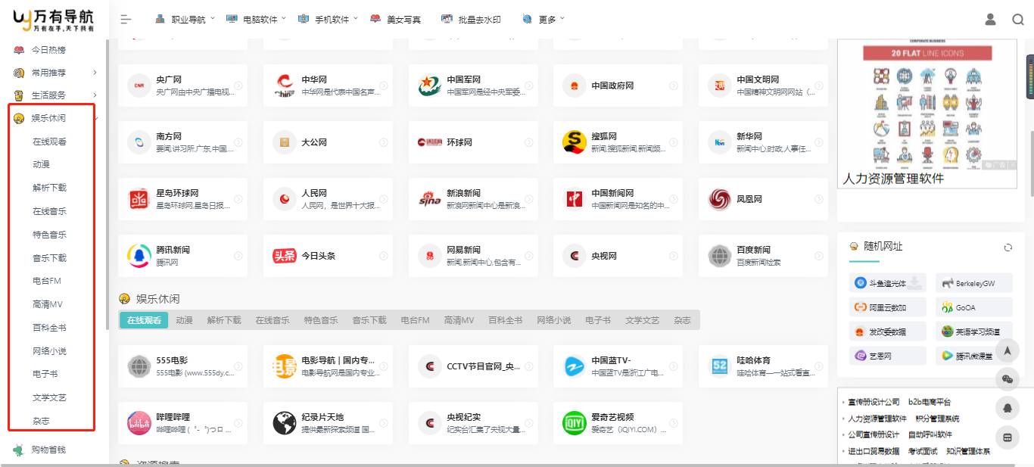This screenshot has width=1034, height=467.
Task: Switch to the 动漫 tab
Action: click(x=184, y=320)
